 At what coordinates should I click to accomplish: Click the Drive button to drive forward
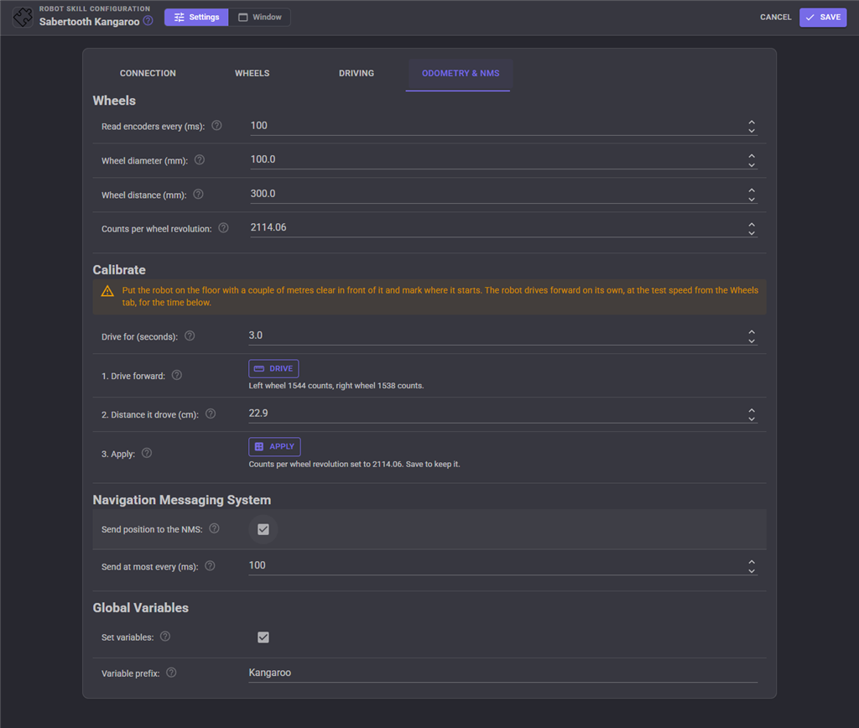[274, 369]
